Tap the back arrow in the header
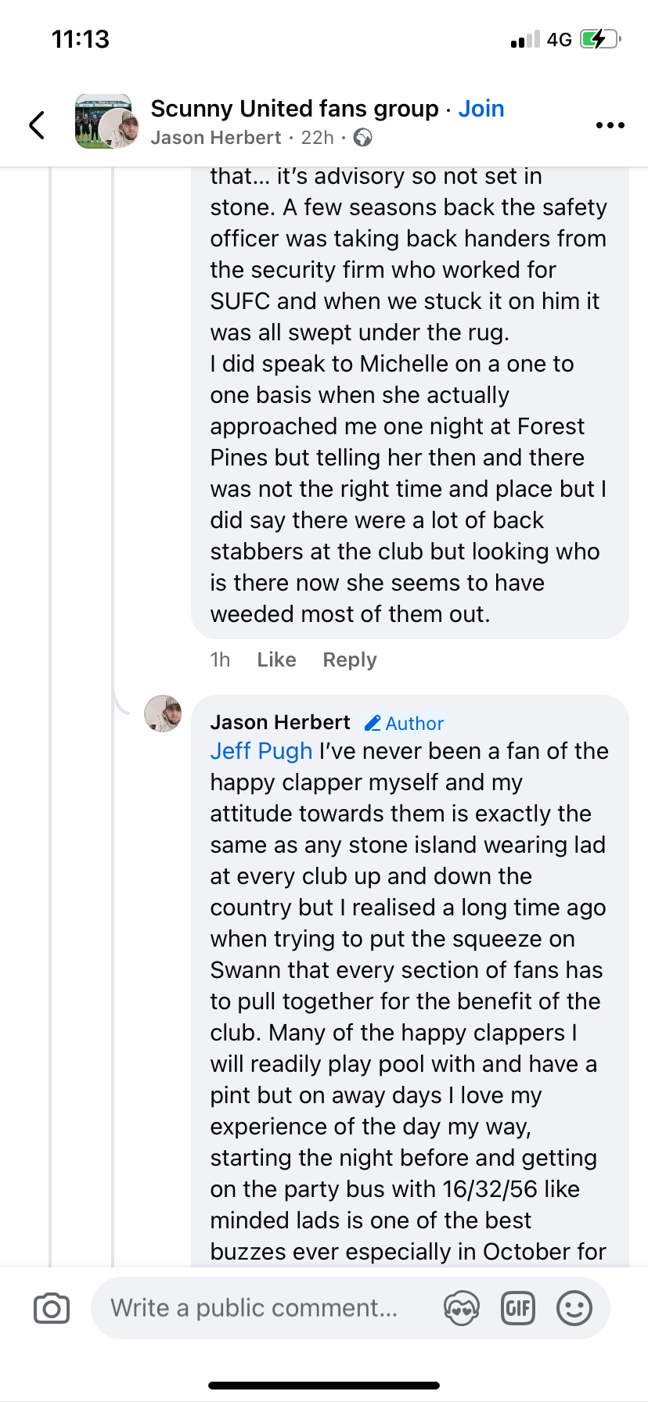The image size is (648, 1402). pyautogui.click(x=37, y=124)
